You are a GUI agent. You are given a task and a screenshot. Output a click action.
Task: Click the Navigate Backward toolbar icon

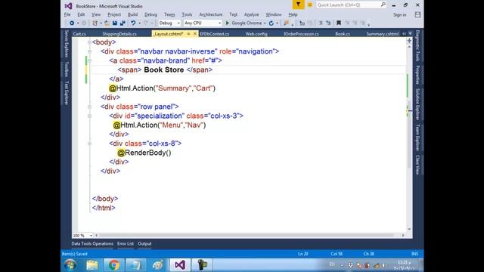tap(72, 23)
